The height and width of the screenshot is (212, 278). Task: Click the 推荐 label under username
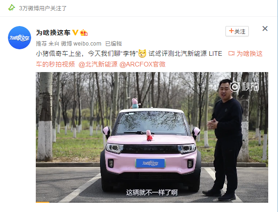click(41, 44)
